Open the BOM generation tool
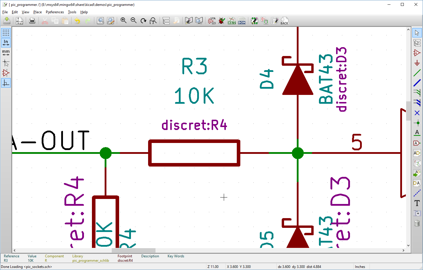Viewport: 423px width, 270px height. point(242,21)
